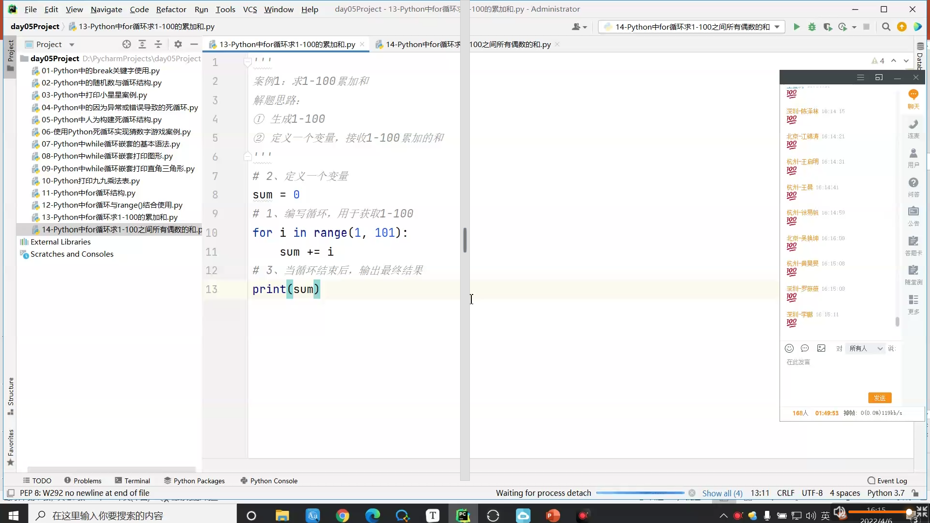Open the Problems tool window
Screen dimensions: 930x523
tap(83, 481)
